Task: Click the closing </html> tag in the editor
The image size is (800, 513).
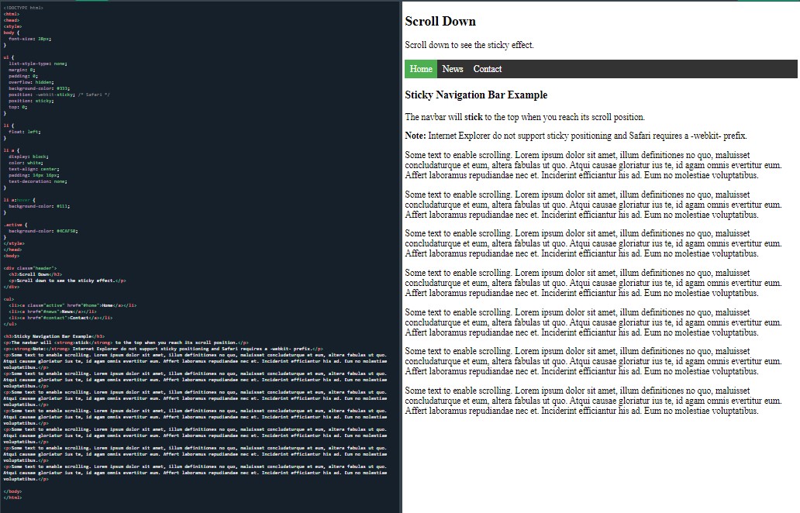Action: click(13, 497)
